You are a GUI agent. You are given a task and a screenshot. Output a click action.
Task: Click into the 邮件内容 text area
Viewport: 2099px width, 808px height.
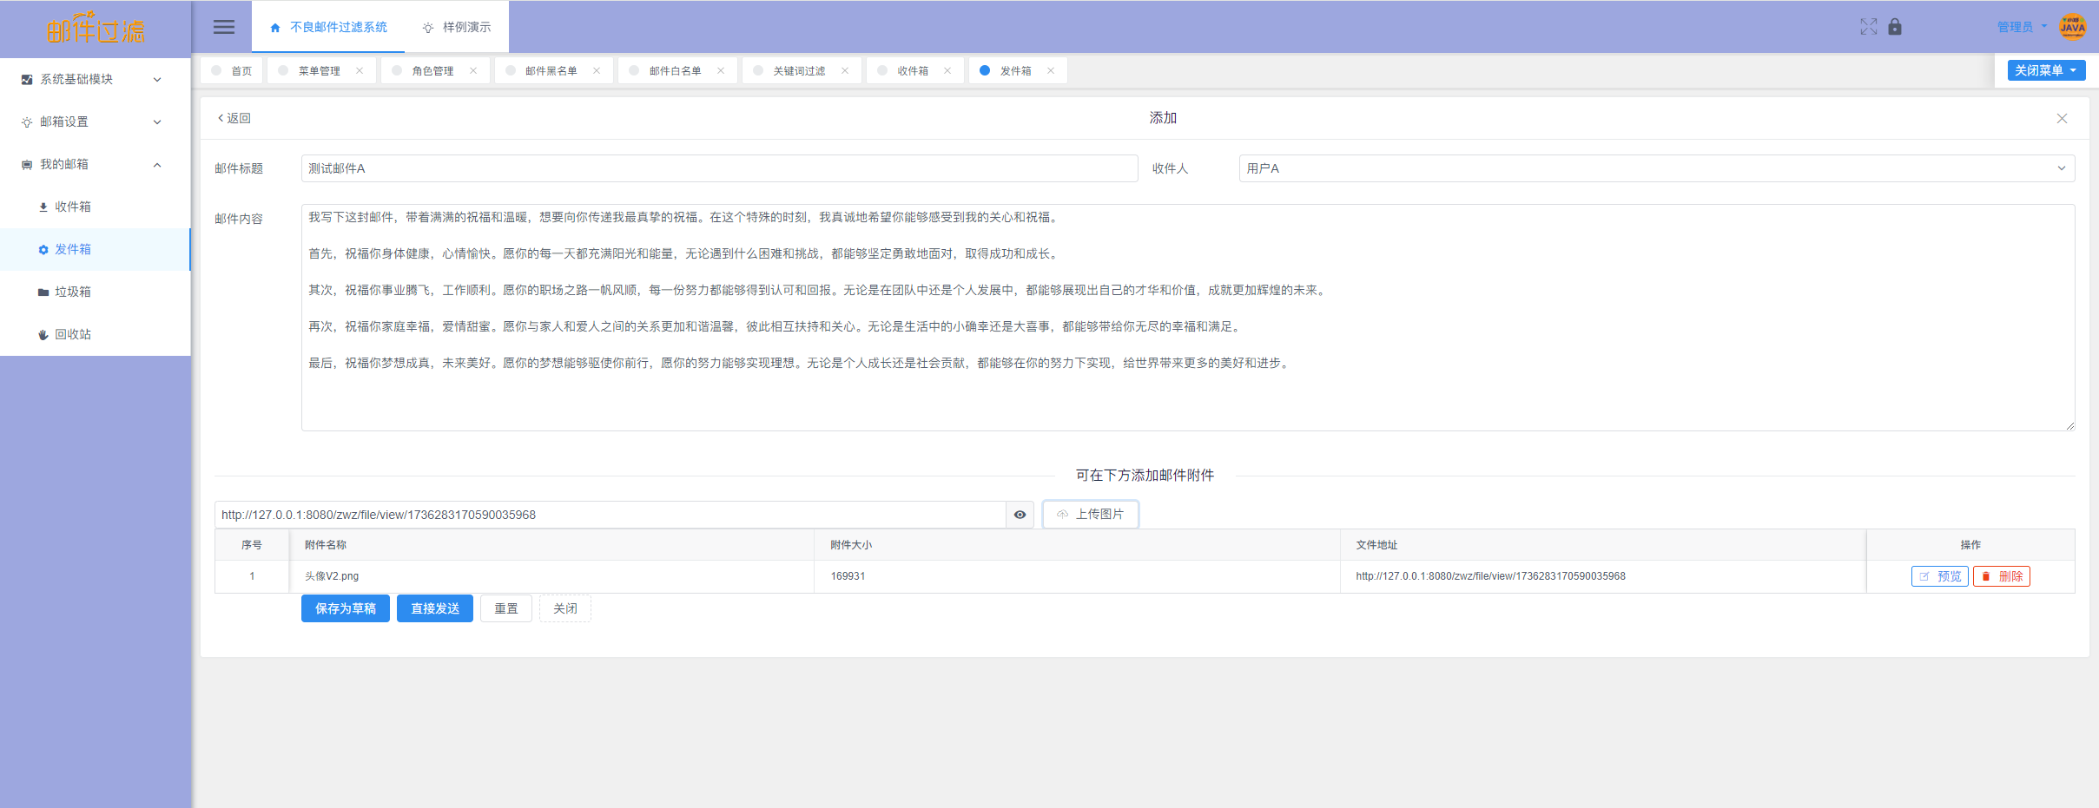(x=1188, y=318)
